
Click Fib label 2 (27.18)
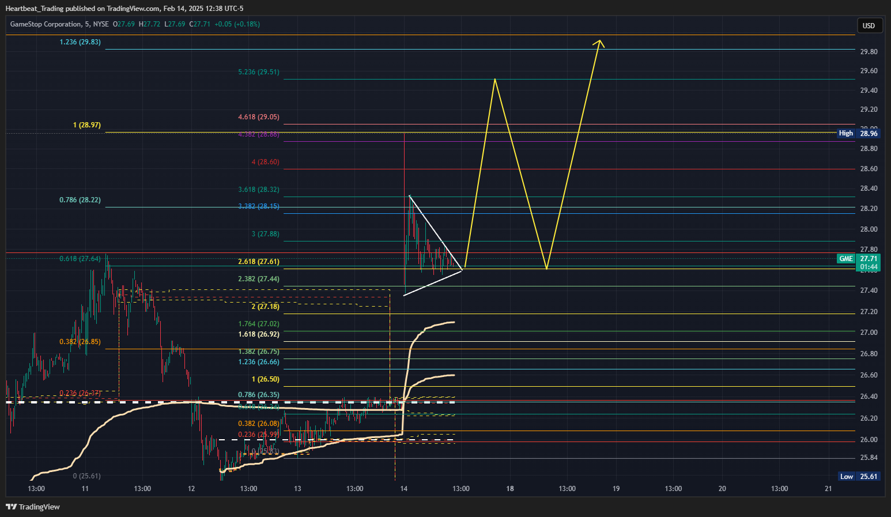pos(265,307)
